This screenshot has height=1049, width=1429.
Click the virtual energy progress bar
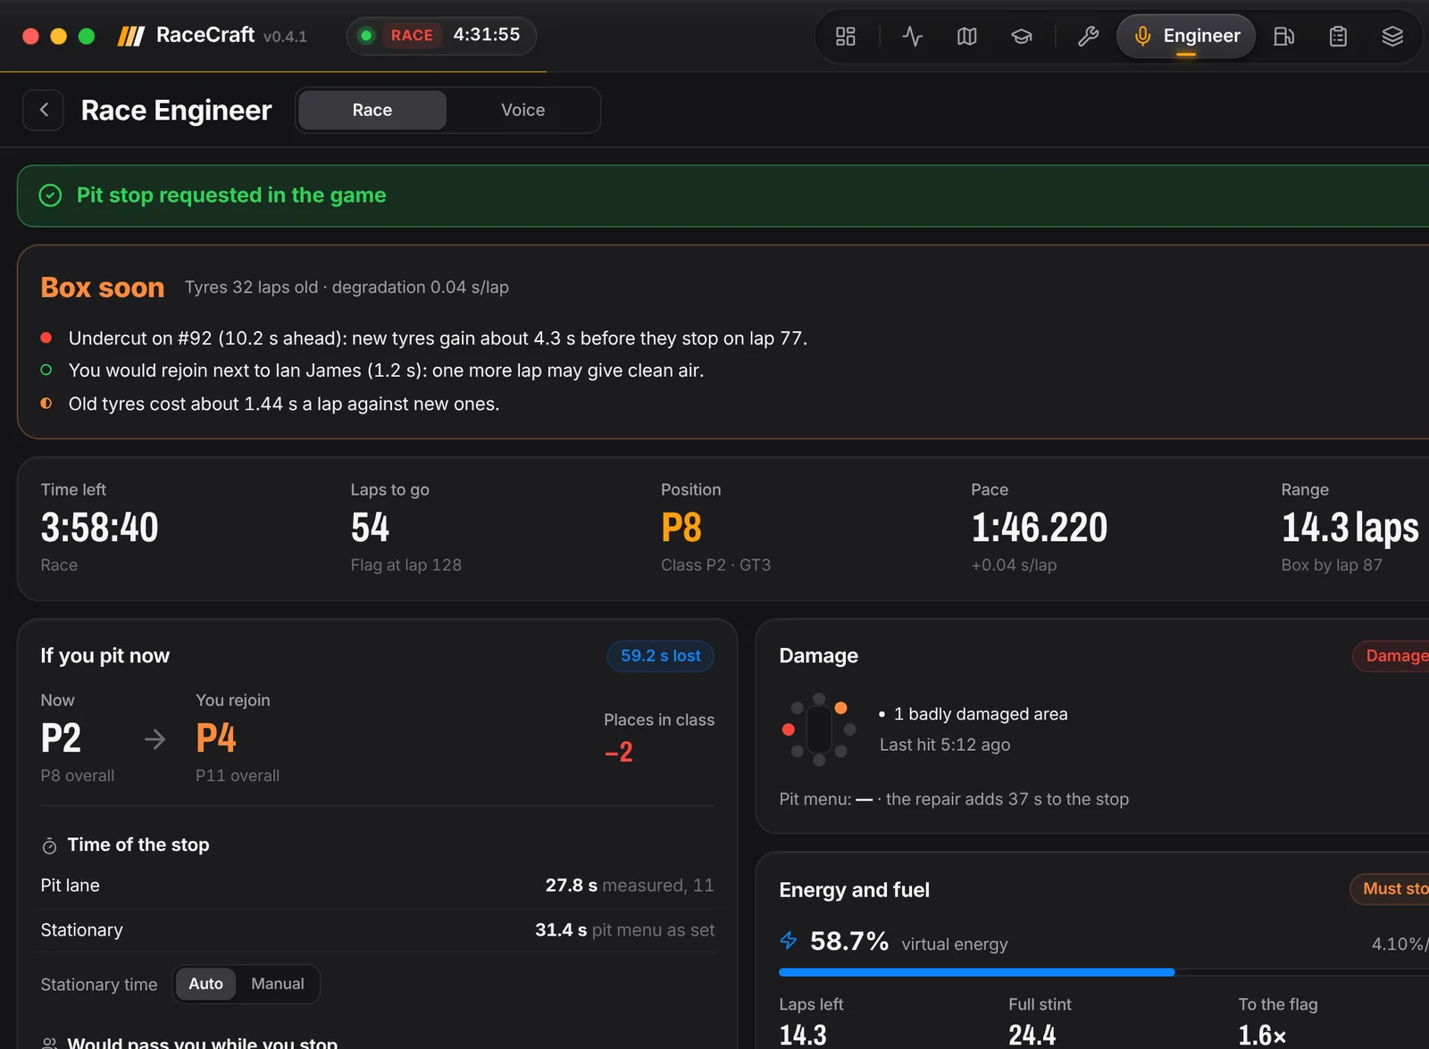1104,972
